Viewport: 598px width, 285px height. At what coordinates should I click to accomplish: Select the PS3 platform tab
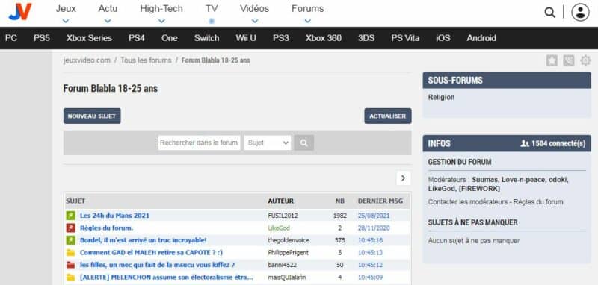click(x=281, y=38)
